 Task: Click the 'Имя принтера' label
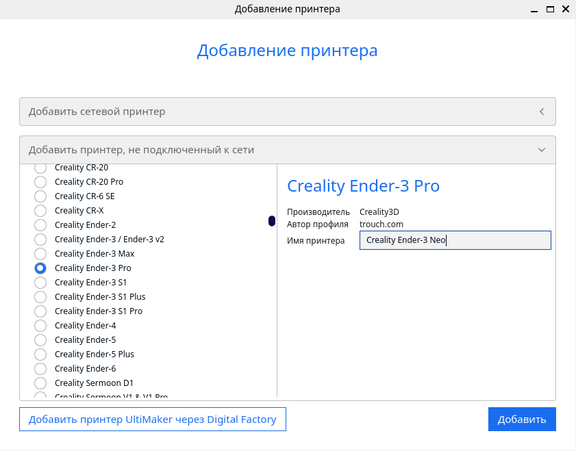(x=316, y=241)
